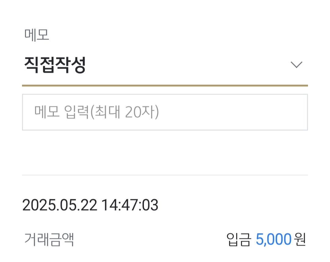Tap the 입력 word in the placeholder
330x262 pixels.
click(76, 113)
